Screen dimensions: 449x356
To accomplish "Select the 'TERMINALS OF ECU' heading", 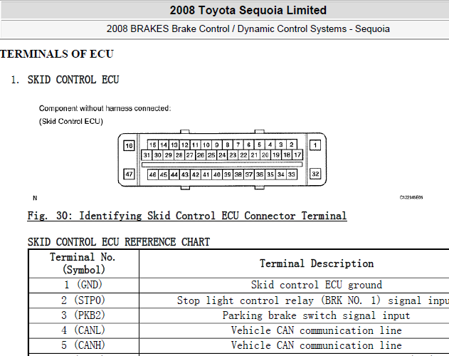I will 57,54.
